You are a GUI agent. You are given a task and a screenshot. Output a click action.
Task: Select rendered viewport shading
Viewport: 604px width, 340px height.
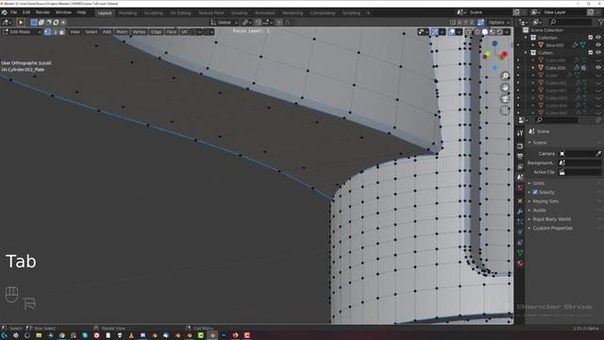click(x=499, y=32)
